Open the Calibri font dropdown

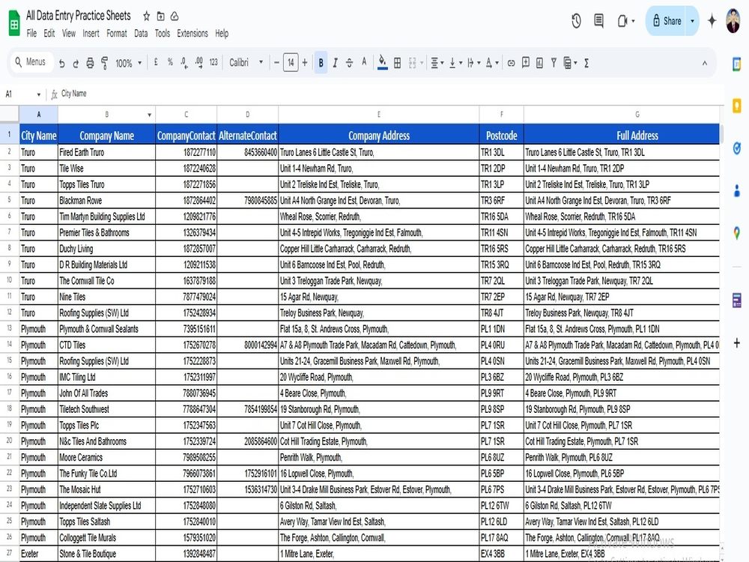pyautogui.click(x=246, y=63)
